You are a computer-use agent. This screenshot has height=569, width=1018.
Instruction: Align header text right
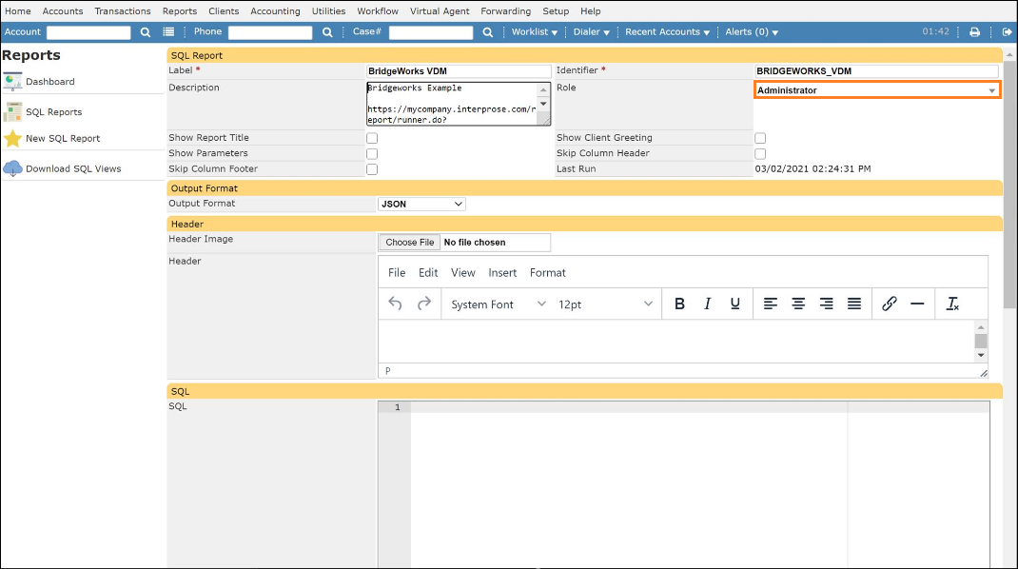[826, 304]
